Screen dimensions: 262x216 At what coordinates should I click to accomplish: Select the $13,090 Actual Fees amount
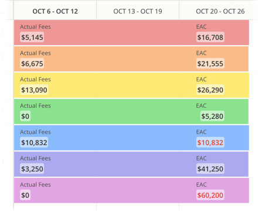tap(34, 90)
